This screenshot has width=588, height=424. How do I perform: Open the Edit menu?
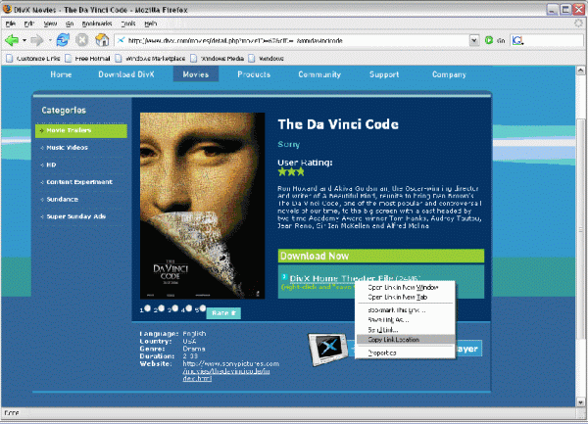pos(28,24)
